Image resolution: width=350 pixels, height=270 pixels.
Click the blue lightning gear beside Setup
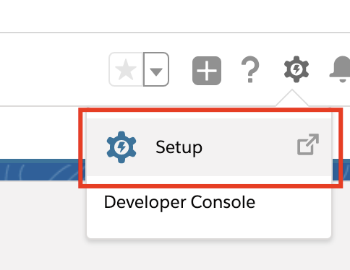point(121,147)
